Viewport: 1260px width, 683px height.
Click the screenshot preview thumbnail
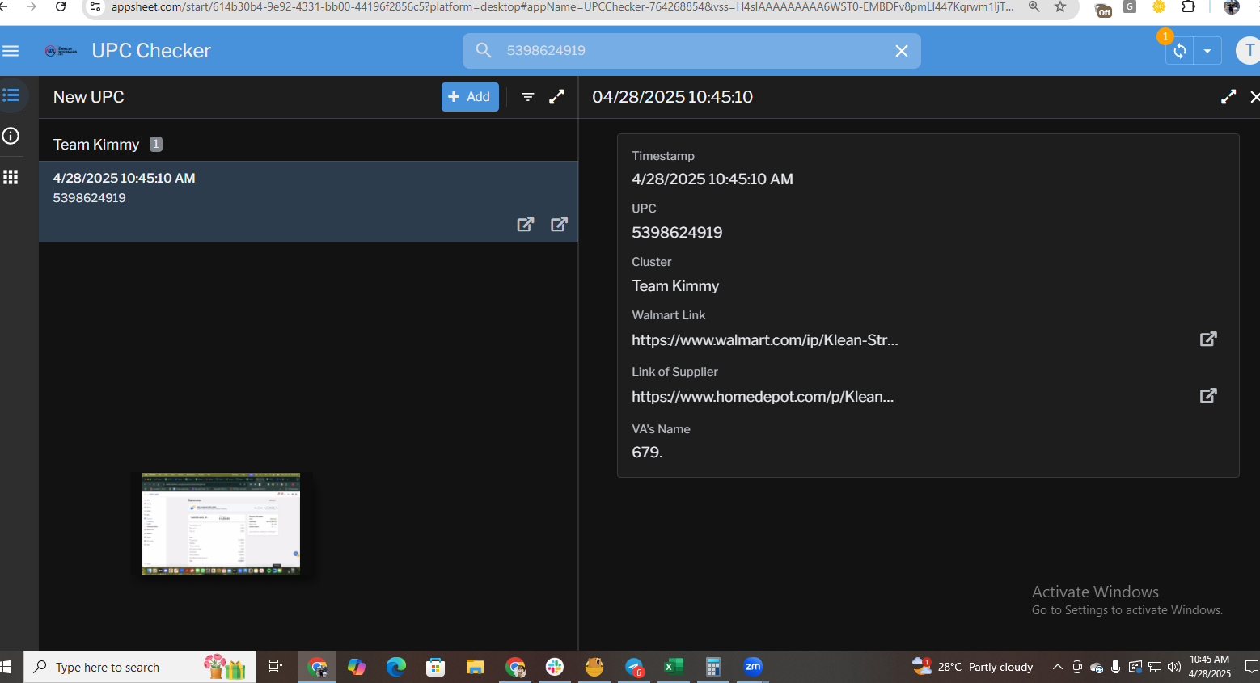pyautogui.click(x=221, y=524)
